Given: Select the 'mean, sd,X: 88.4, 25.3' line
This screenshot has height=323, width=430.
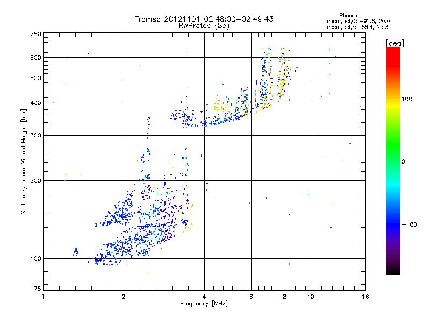Looking at the screenshot, I should tap(357, 27).
